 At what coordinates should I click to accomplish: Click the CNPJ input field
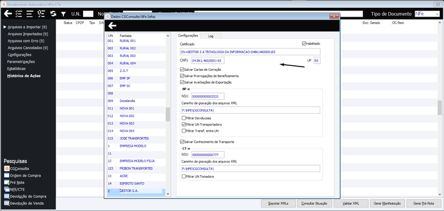[x=208, y=61]
